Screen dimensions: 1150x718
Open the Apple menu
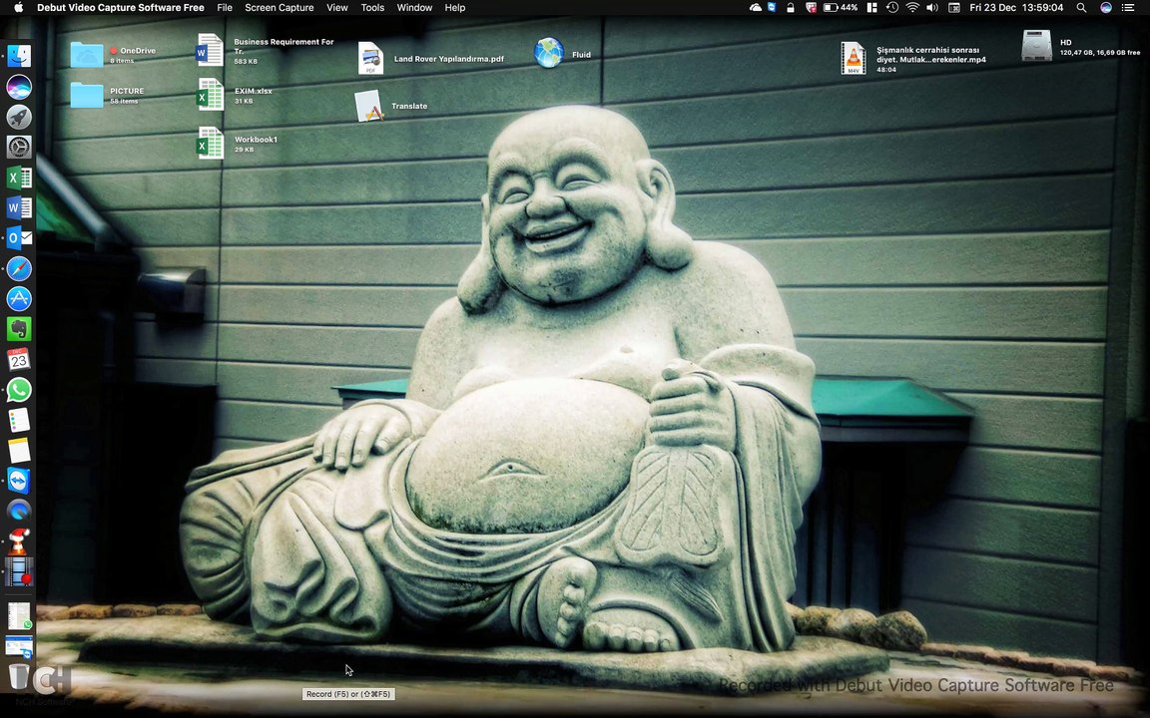(x=18, y=7)
